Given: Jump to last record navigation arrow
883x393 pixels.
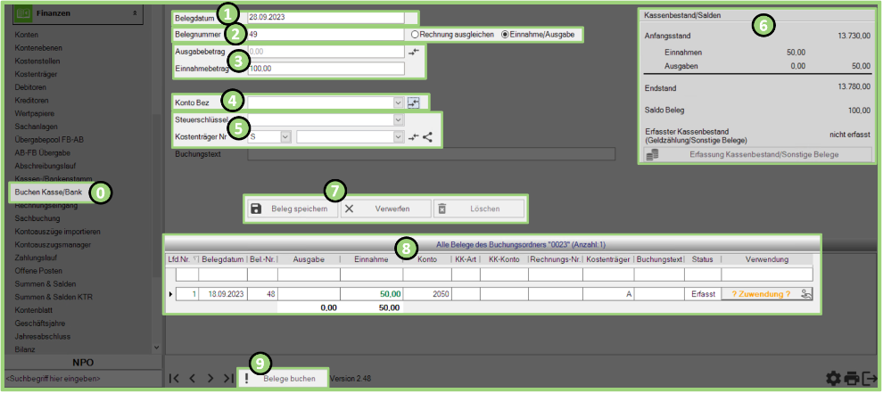Looking at the screenshot, I should 227,379.
